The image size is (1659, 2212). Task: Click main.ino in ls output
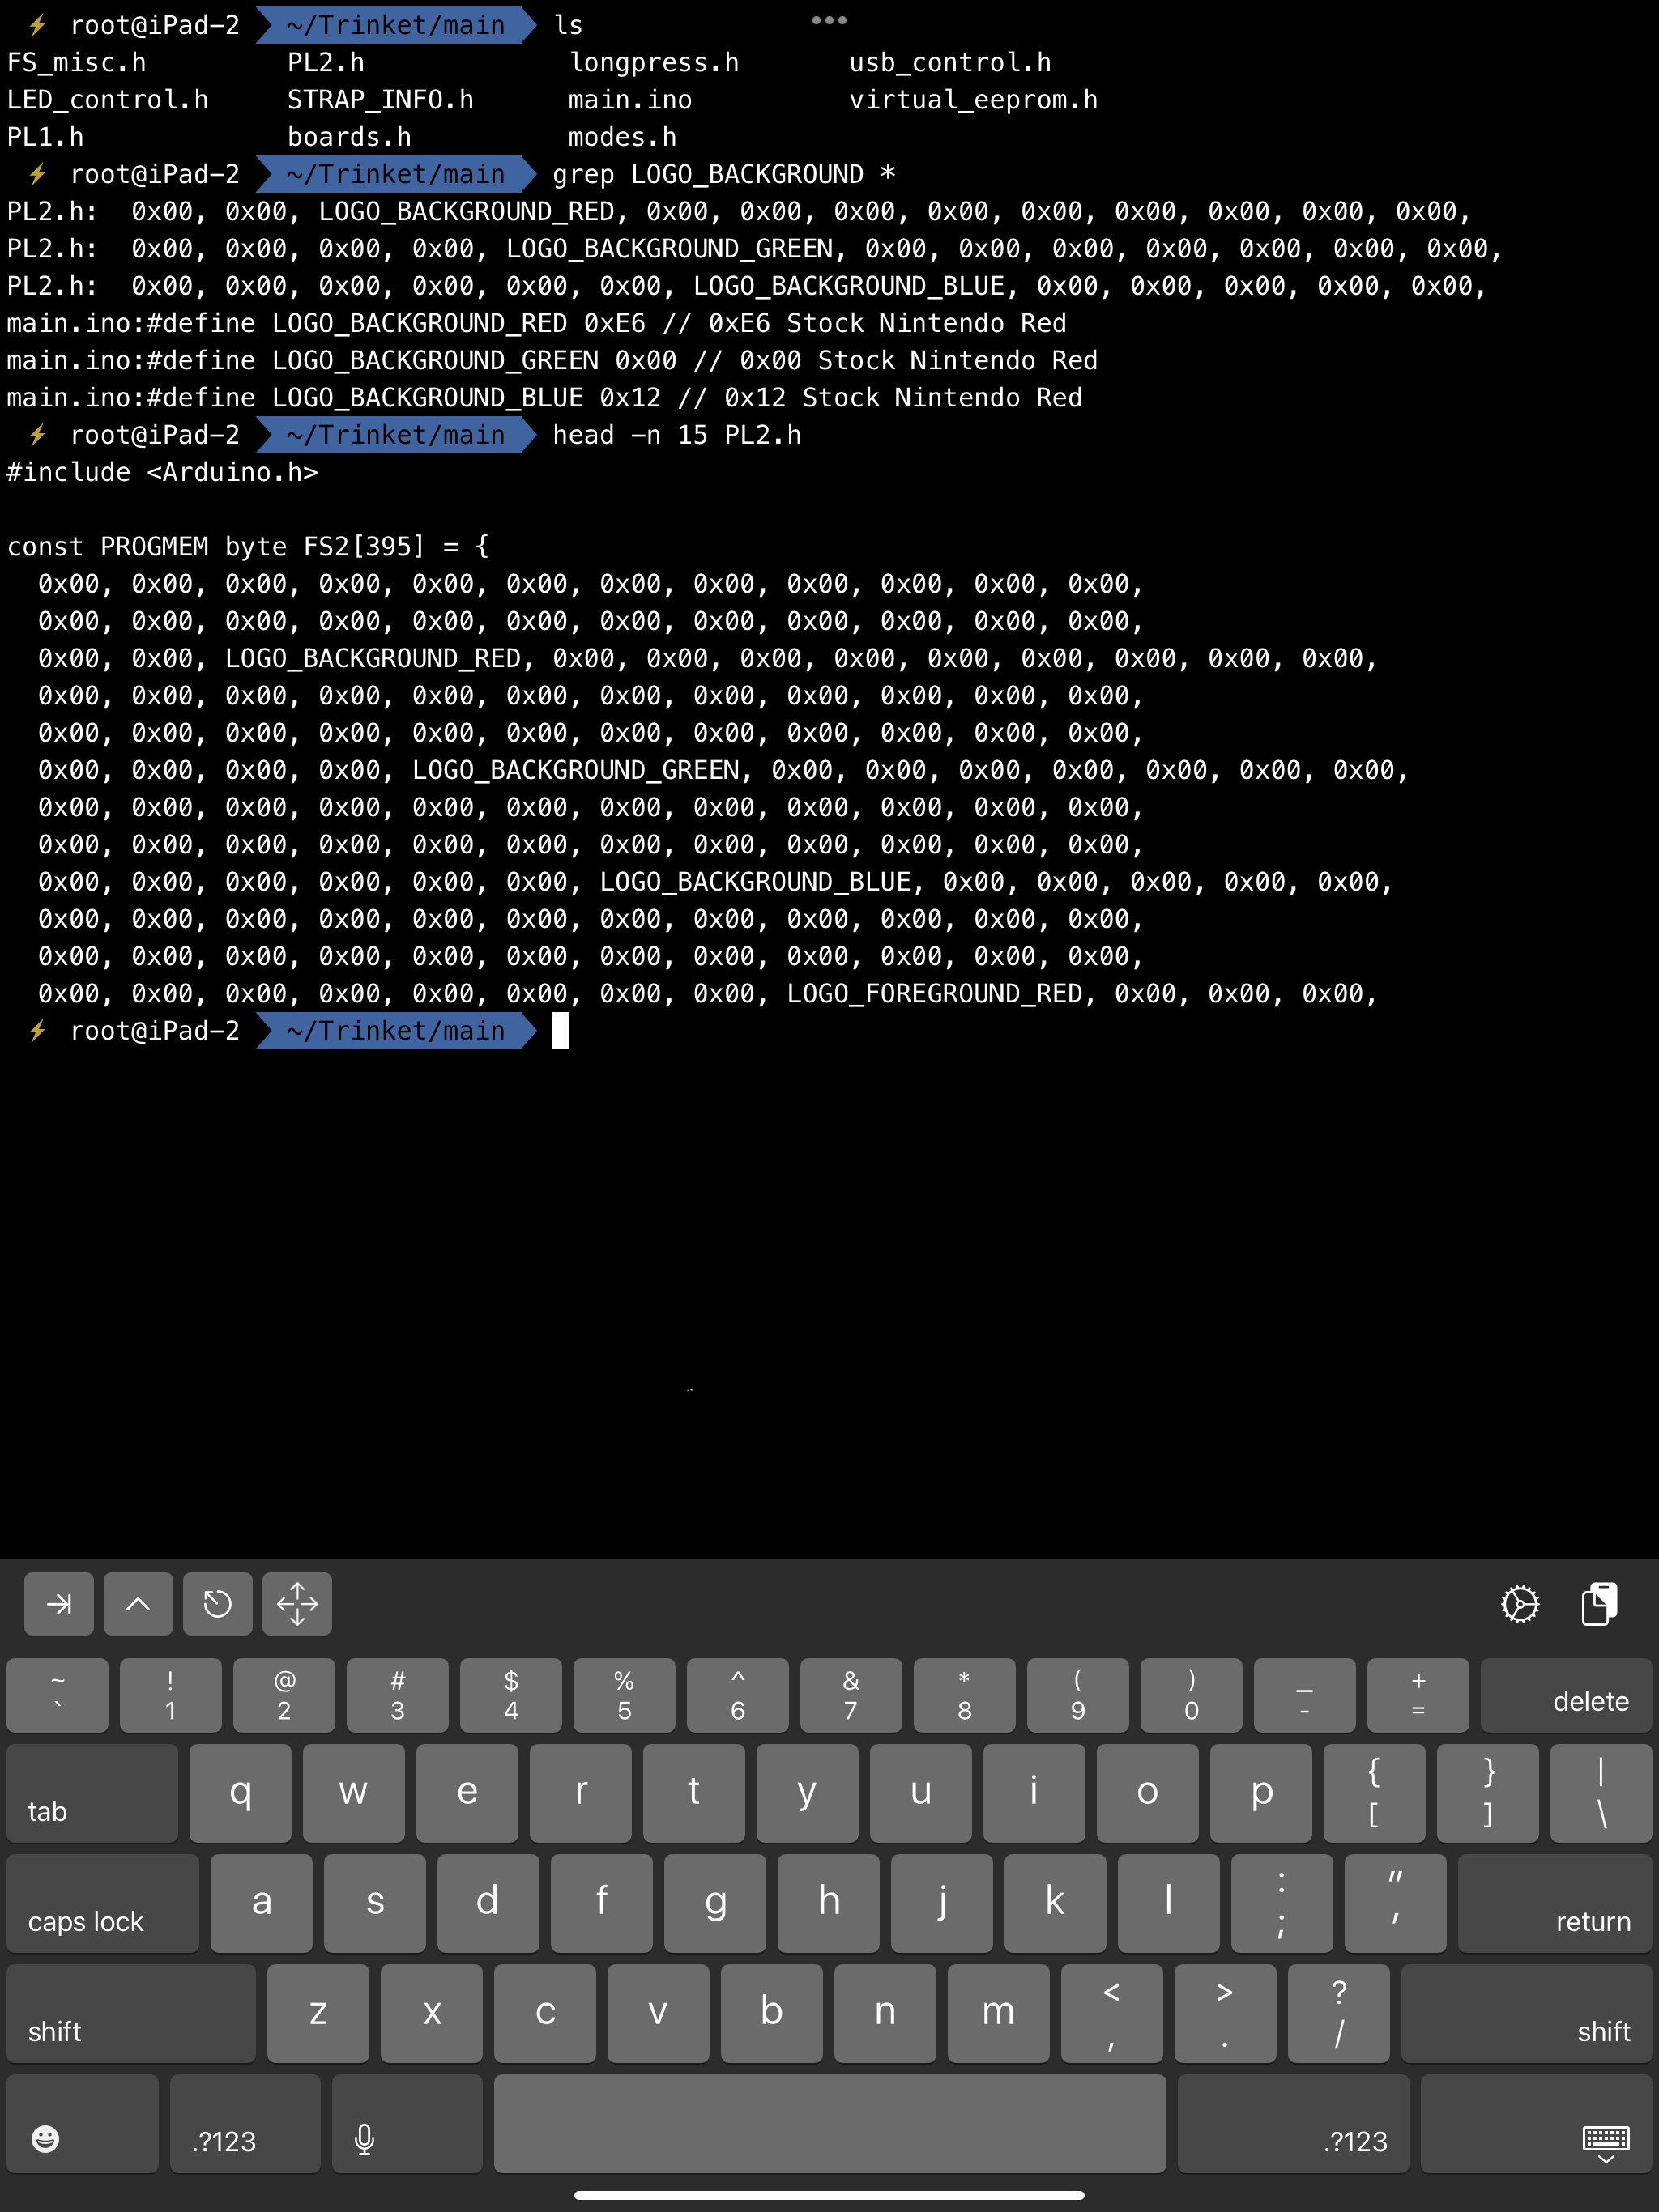[630, 100]
